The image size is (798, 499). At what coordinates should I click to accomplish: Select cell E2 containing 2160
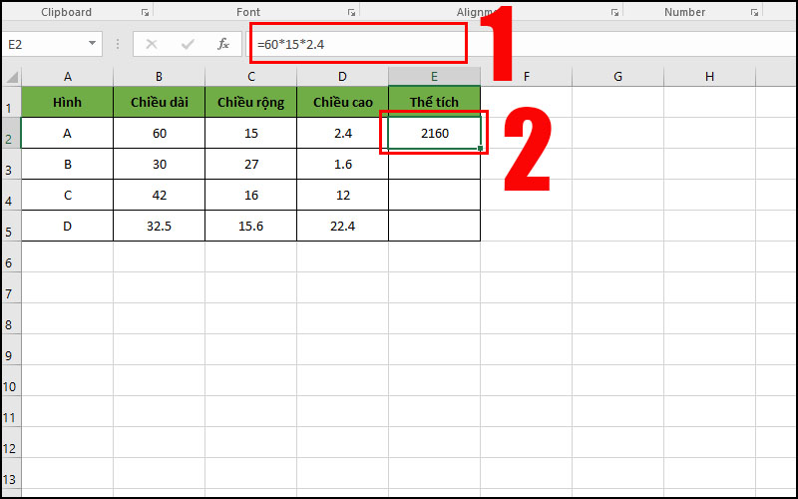pos(434,133)
